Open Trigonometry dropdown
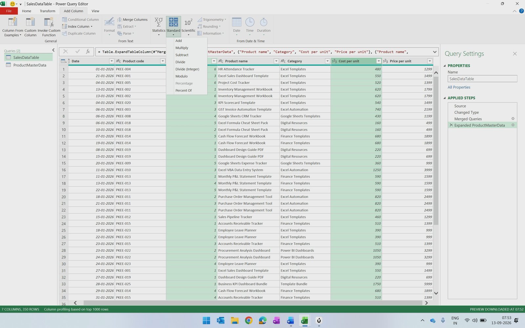This screenshot has height=328, width=525. point(212,20)
